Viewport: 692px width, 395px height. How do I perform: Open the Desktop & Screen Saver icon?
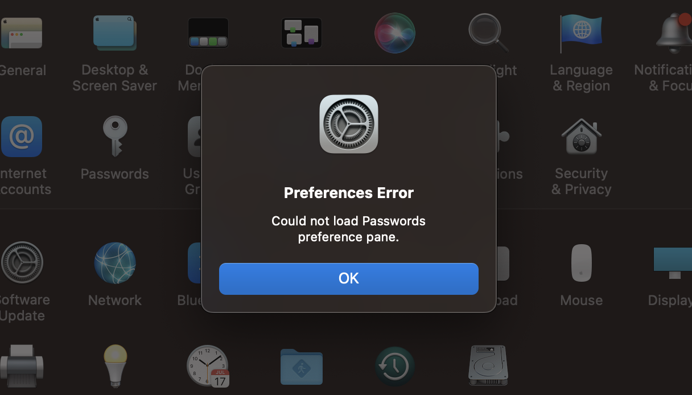[x=114, y=33]
